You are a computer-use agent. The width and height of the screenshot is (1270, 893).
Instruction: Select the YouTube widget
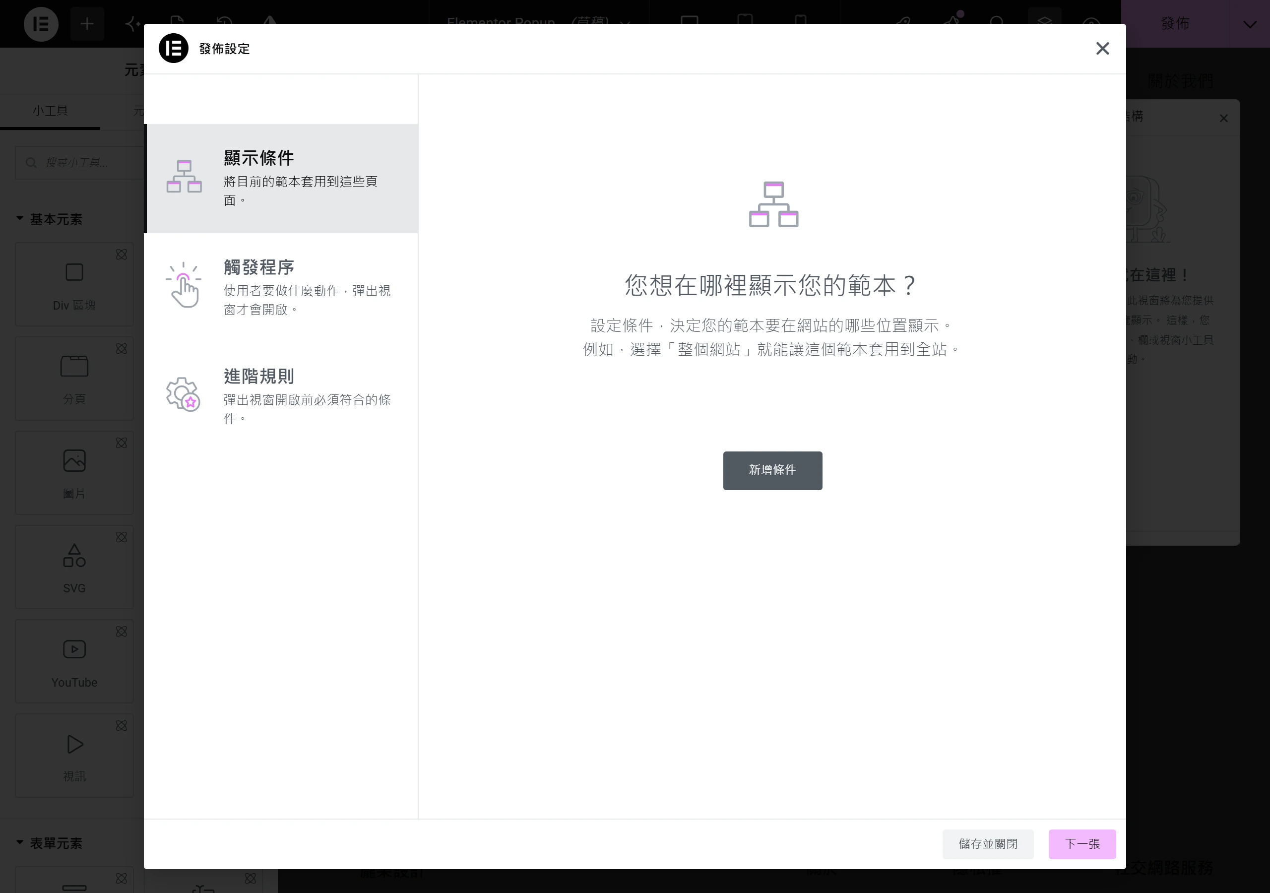[x=74, y=661]
